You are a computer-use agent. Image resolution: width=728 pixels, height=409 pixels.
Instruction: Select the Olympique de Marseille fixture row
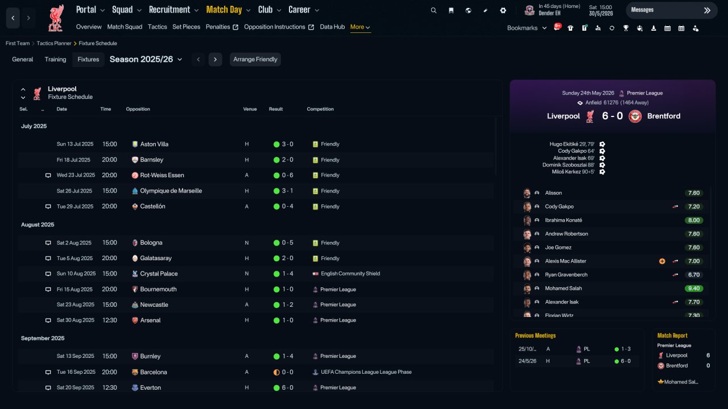tap(256, 191)
